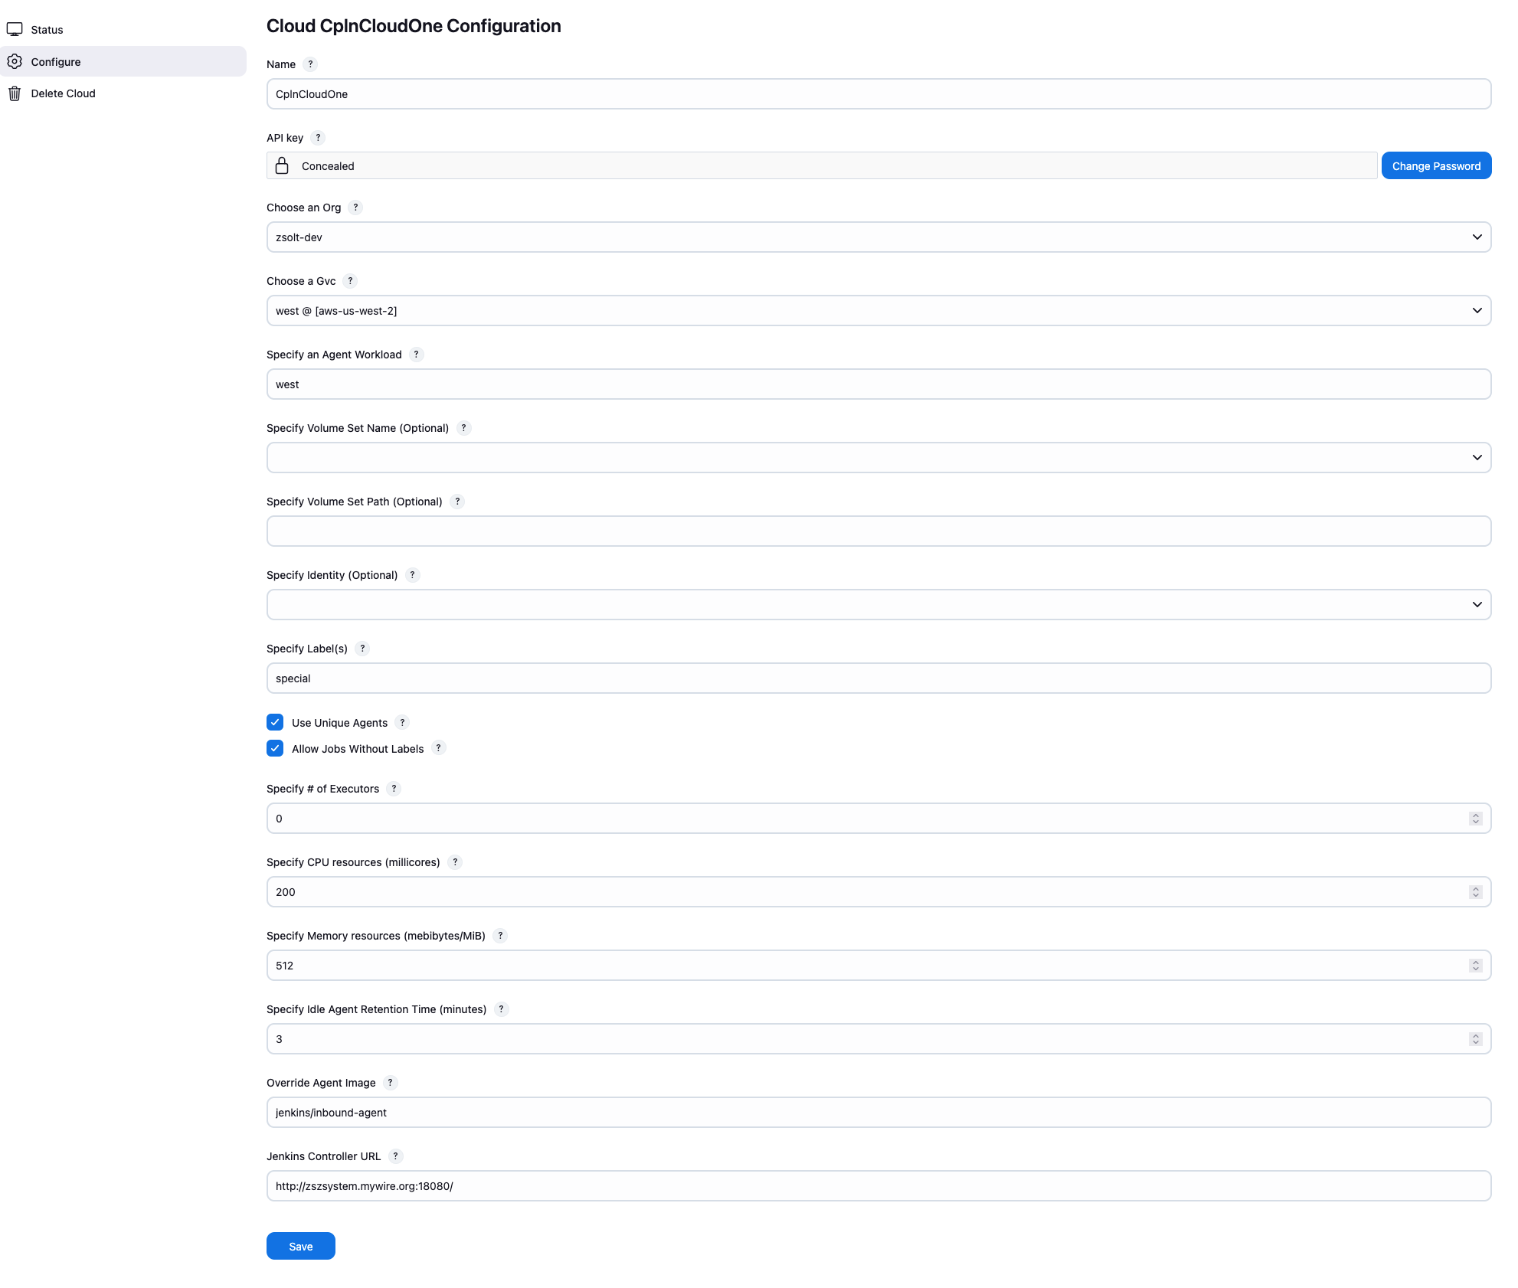
Task: Click the lock icon beside Concealed
Action: pos(282,165)
